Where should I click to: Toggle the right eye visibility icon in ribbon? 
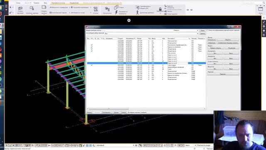pos(191,10)
